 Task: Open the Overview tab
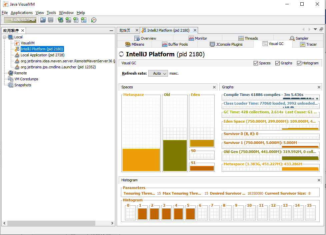coord(145,38)
